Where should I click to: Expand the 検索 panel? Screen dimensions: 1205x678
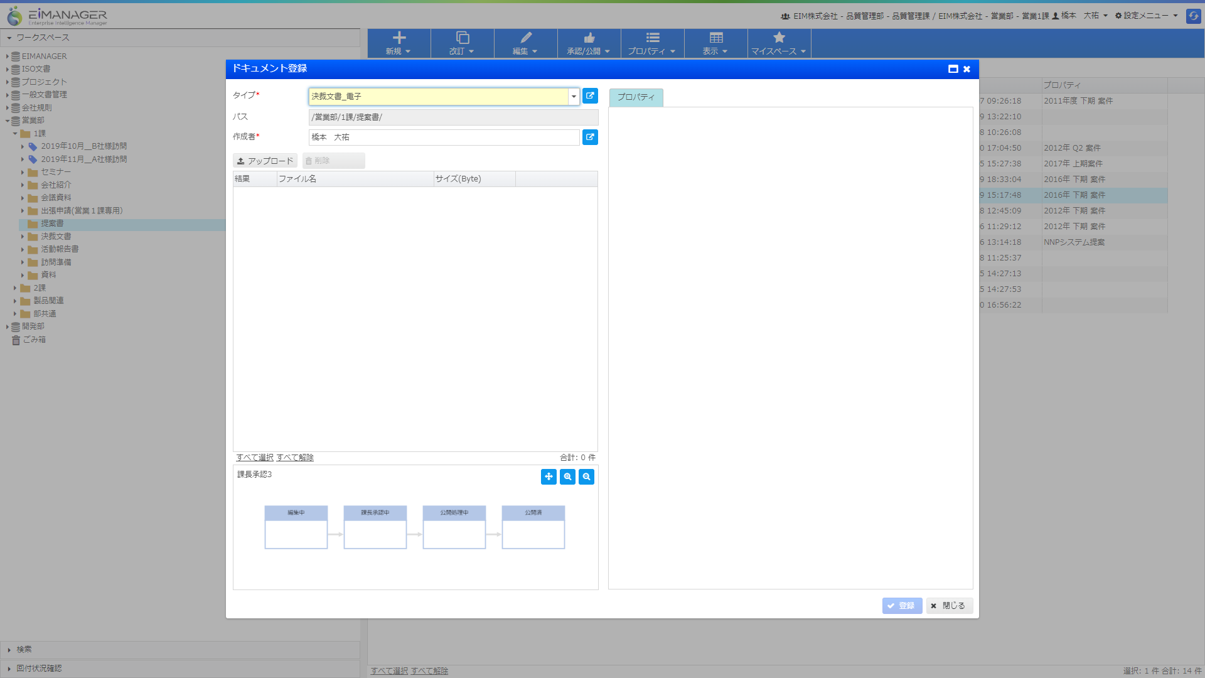coord(180,650)
